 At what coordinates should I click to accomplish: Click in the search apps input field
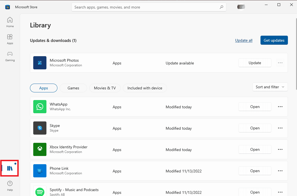point(146,7)
